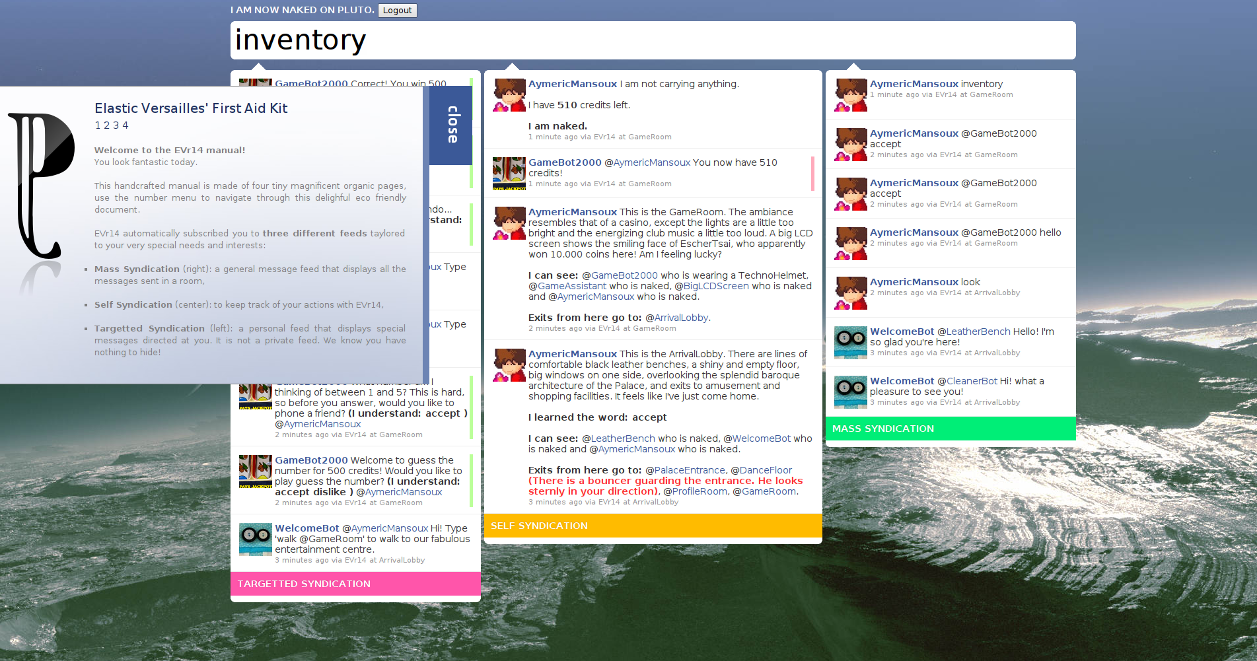The height and width of the screenshot is (661, 1257).
Task: Click WelcomeBot avatar beside the @LeatherBench message
Action: [850, 343]
